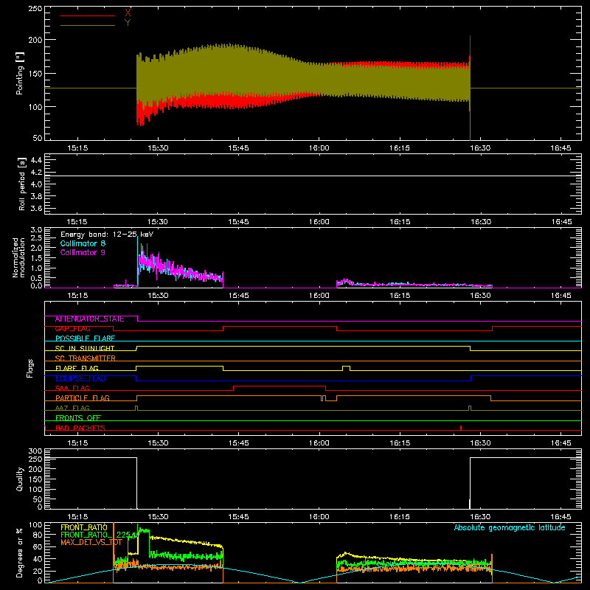Click the olive Y legend line sample

click(87, 26)
